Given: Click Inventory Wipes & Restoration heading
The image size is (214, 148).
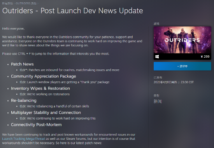Looking at the screenshot, I should pyautogui.click(x=40, y=88).
